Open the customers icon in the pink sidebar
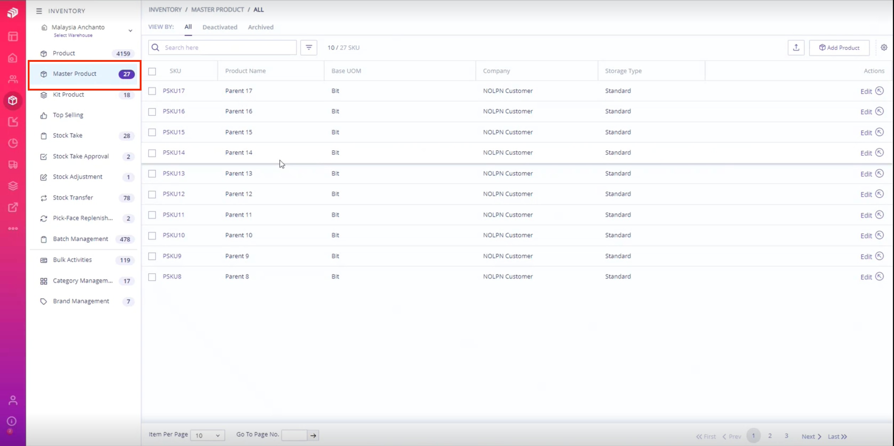 (13, 79)
